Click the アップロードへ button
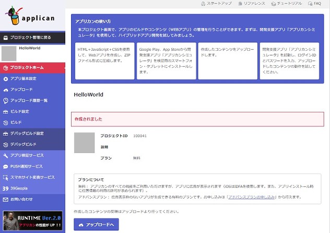This screenshot has width=330, height=233. (97, 225)
